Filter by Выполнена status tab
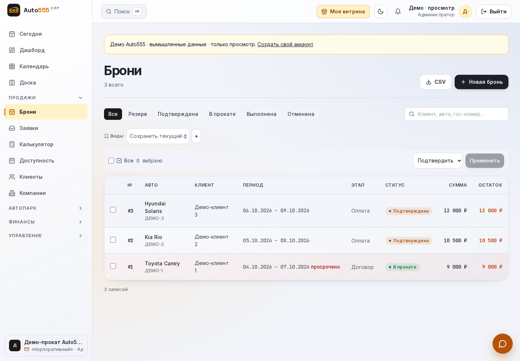The width and height of the screenshot is (520, 361). point(261,114)
